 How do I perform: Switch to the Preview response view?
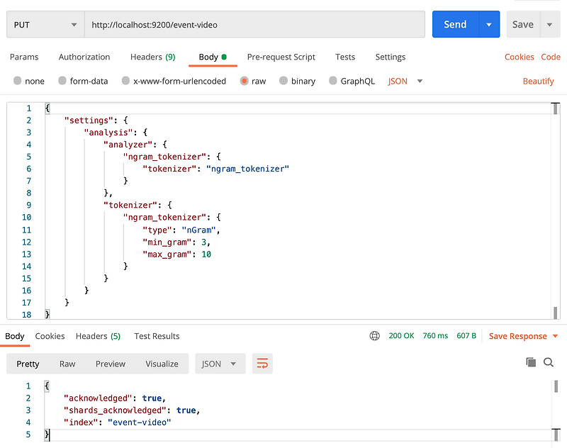110,364
